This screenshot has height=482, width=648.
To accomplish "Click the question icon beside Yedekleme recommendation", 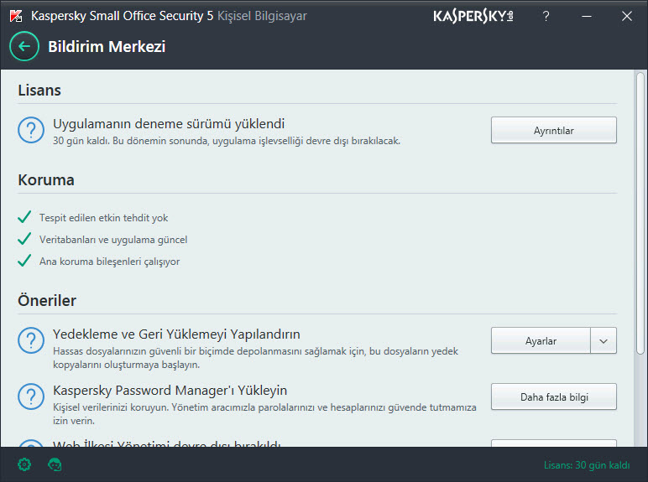I will click(x=31, y=340).
